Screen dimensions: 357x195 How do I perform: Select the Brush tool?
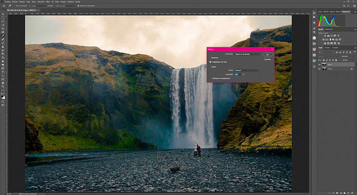3,43
